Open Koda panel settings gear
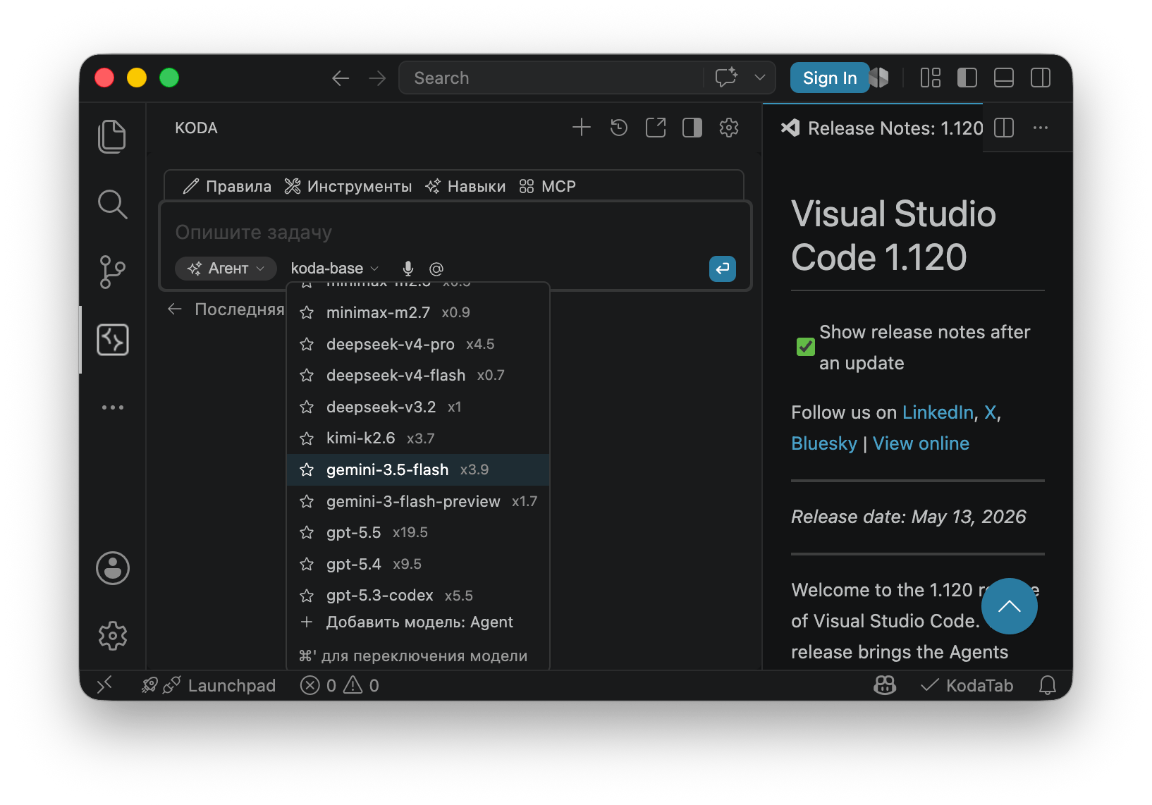The image size is (1152, 805). [x=729, y=128]
